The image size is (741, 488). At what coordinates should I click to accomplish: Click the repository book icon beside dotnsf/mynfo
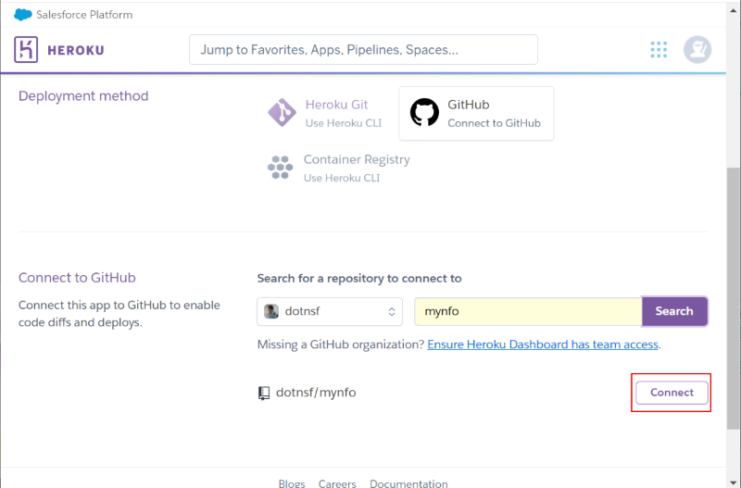[264, 393]
